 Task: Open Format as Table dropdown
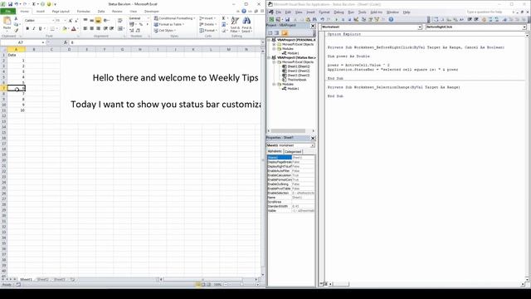pos(168,24)
